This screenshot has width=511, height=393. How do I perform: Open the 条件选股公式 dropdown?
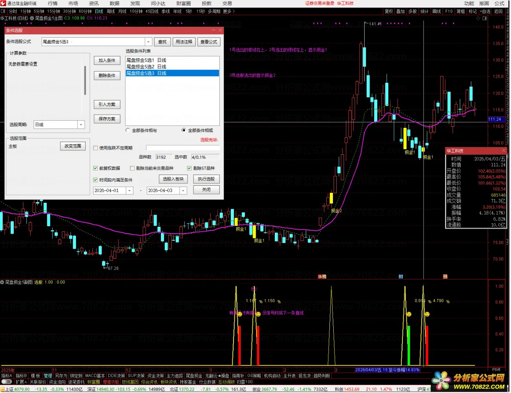(x=148, y=42)
